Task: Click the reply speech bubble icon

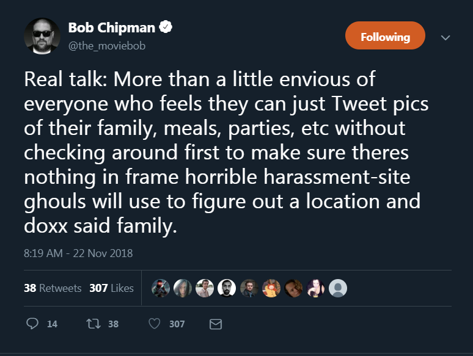Action: (33, 324)
